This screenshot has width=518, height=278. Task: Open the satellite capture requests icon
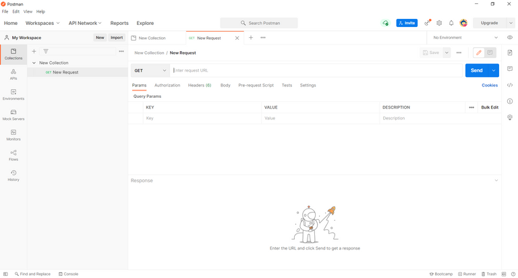(x=428, y=23)
